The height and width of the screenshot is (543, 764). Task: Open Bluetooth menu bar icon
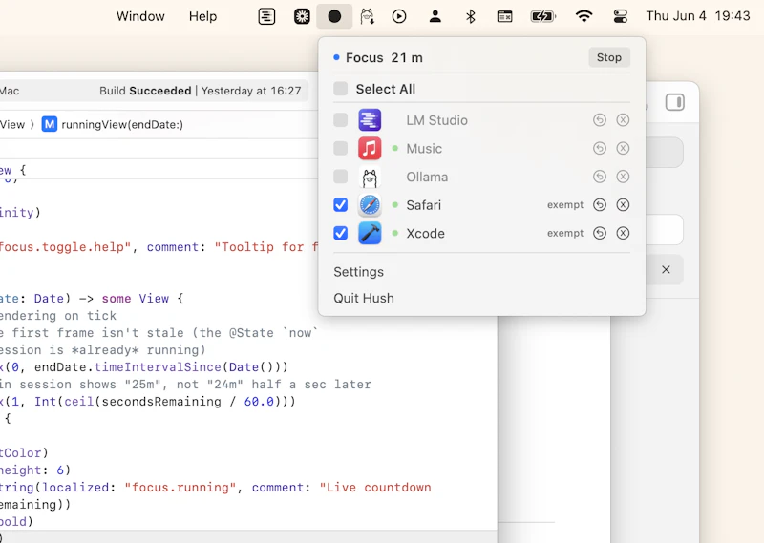pos(470,16)
